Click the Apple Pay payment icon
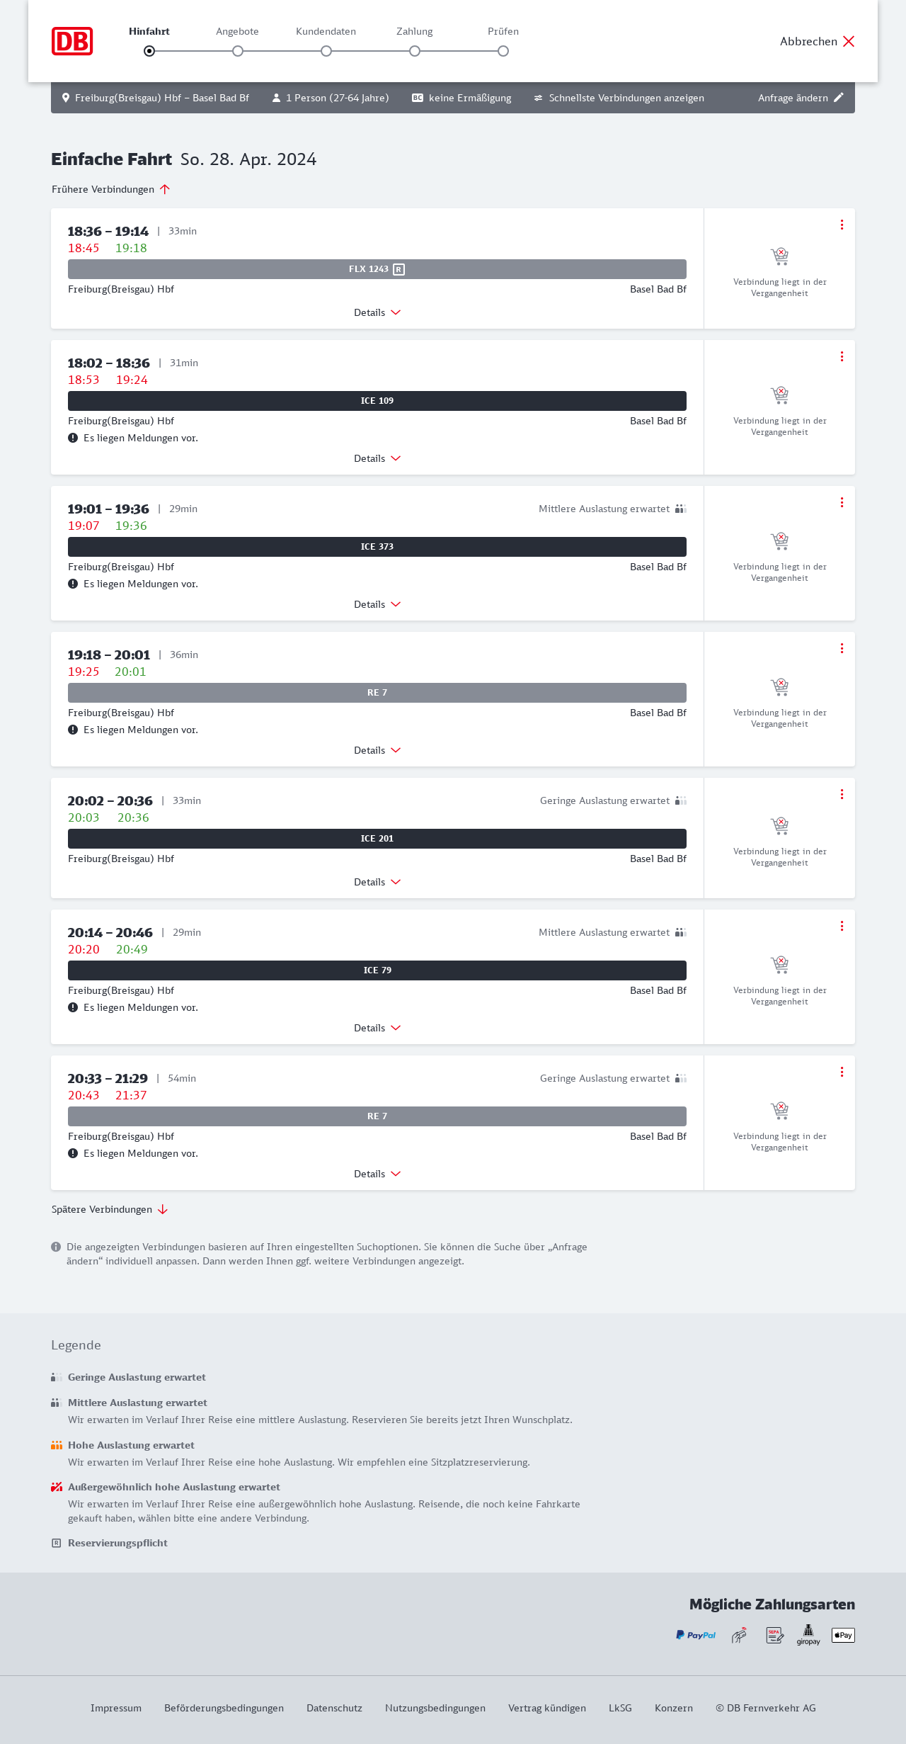Viewport: 906px width, 1744px height. tap(843, 1635)
